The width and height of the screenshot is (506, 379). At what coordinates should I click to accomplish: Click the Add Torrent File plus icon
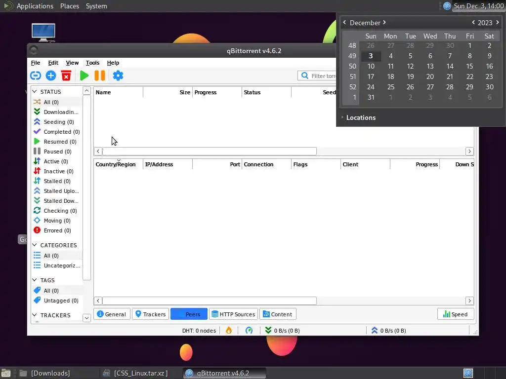[x=51, y=76]
